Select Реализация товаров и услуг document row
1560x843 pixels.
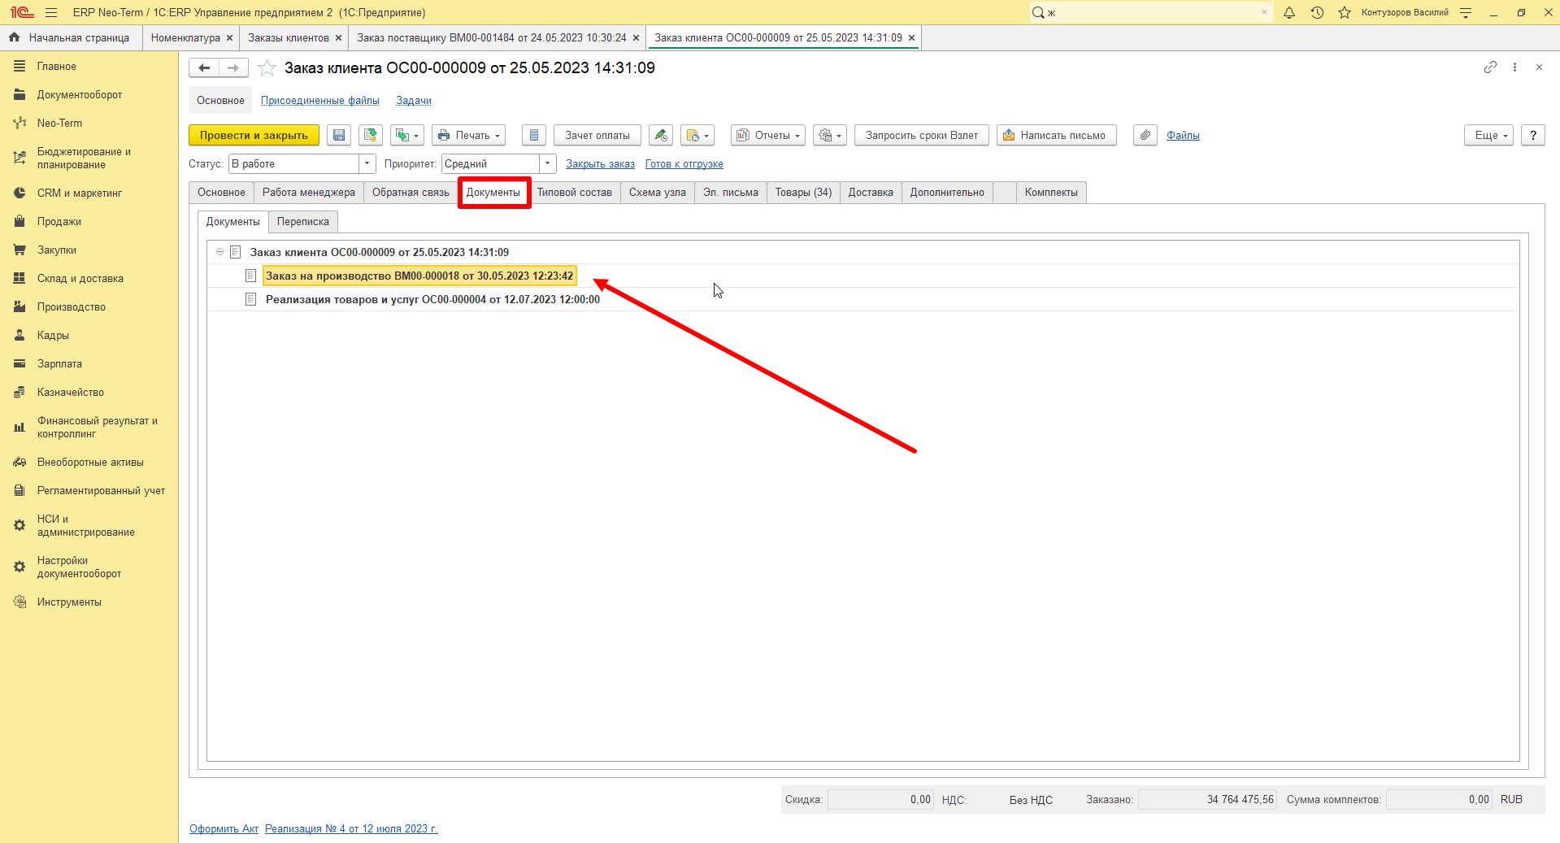(432, 299)
